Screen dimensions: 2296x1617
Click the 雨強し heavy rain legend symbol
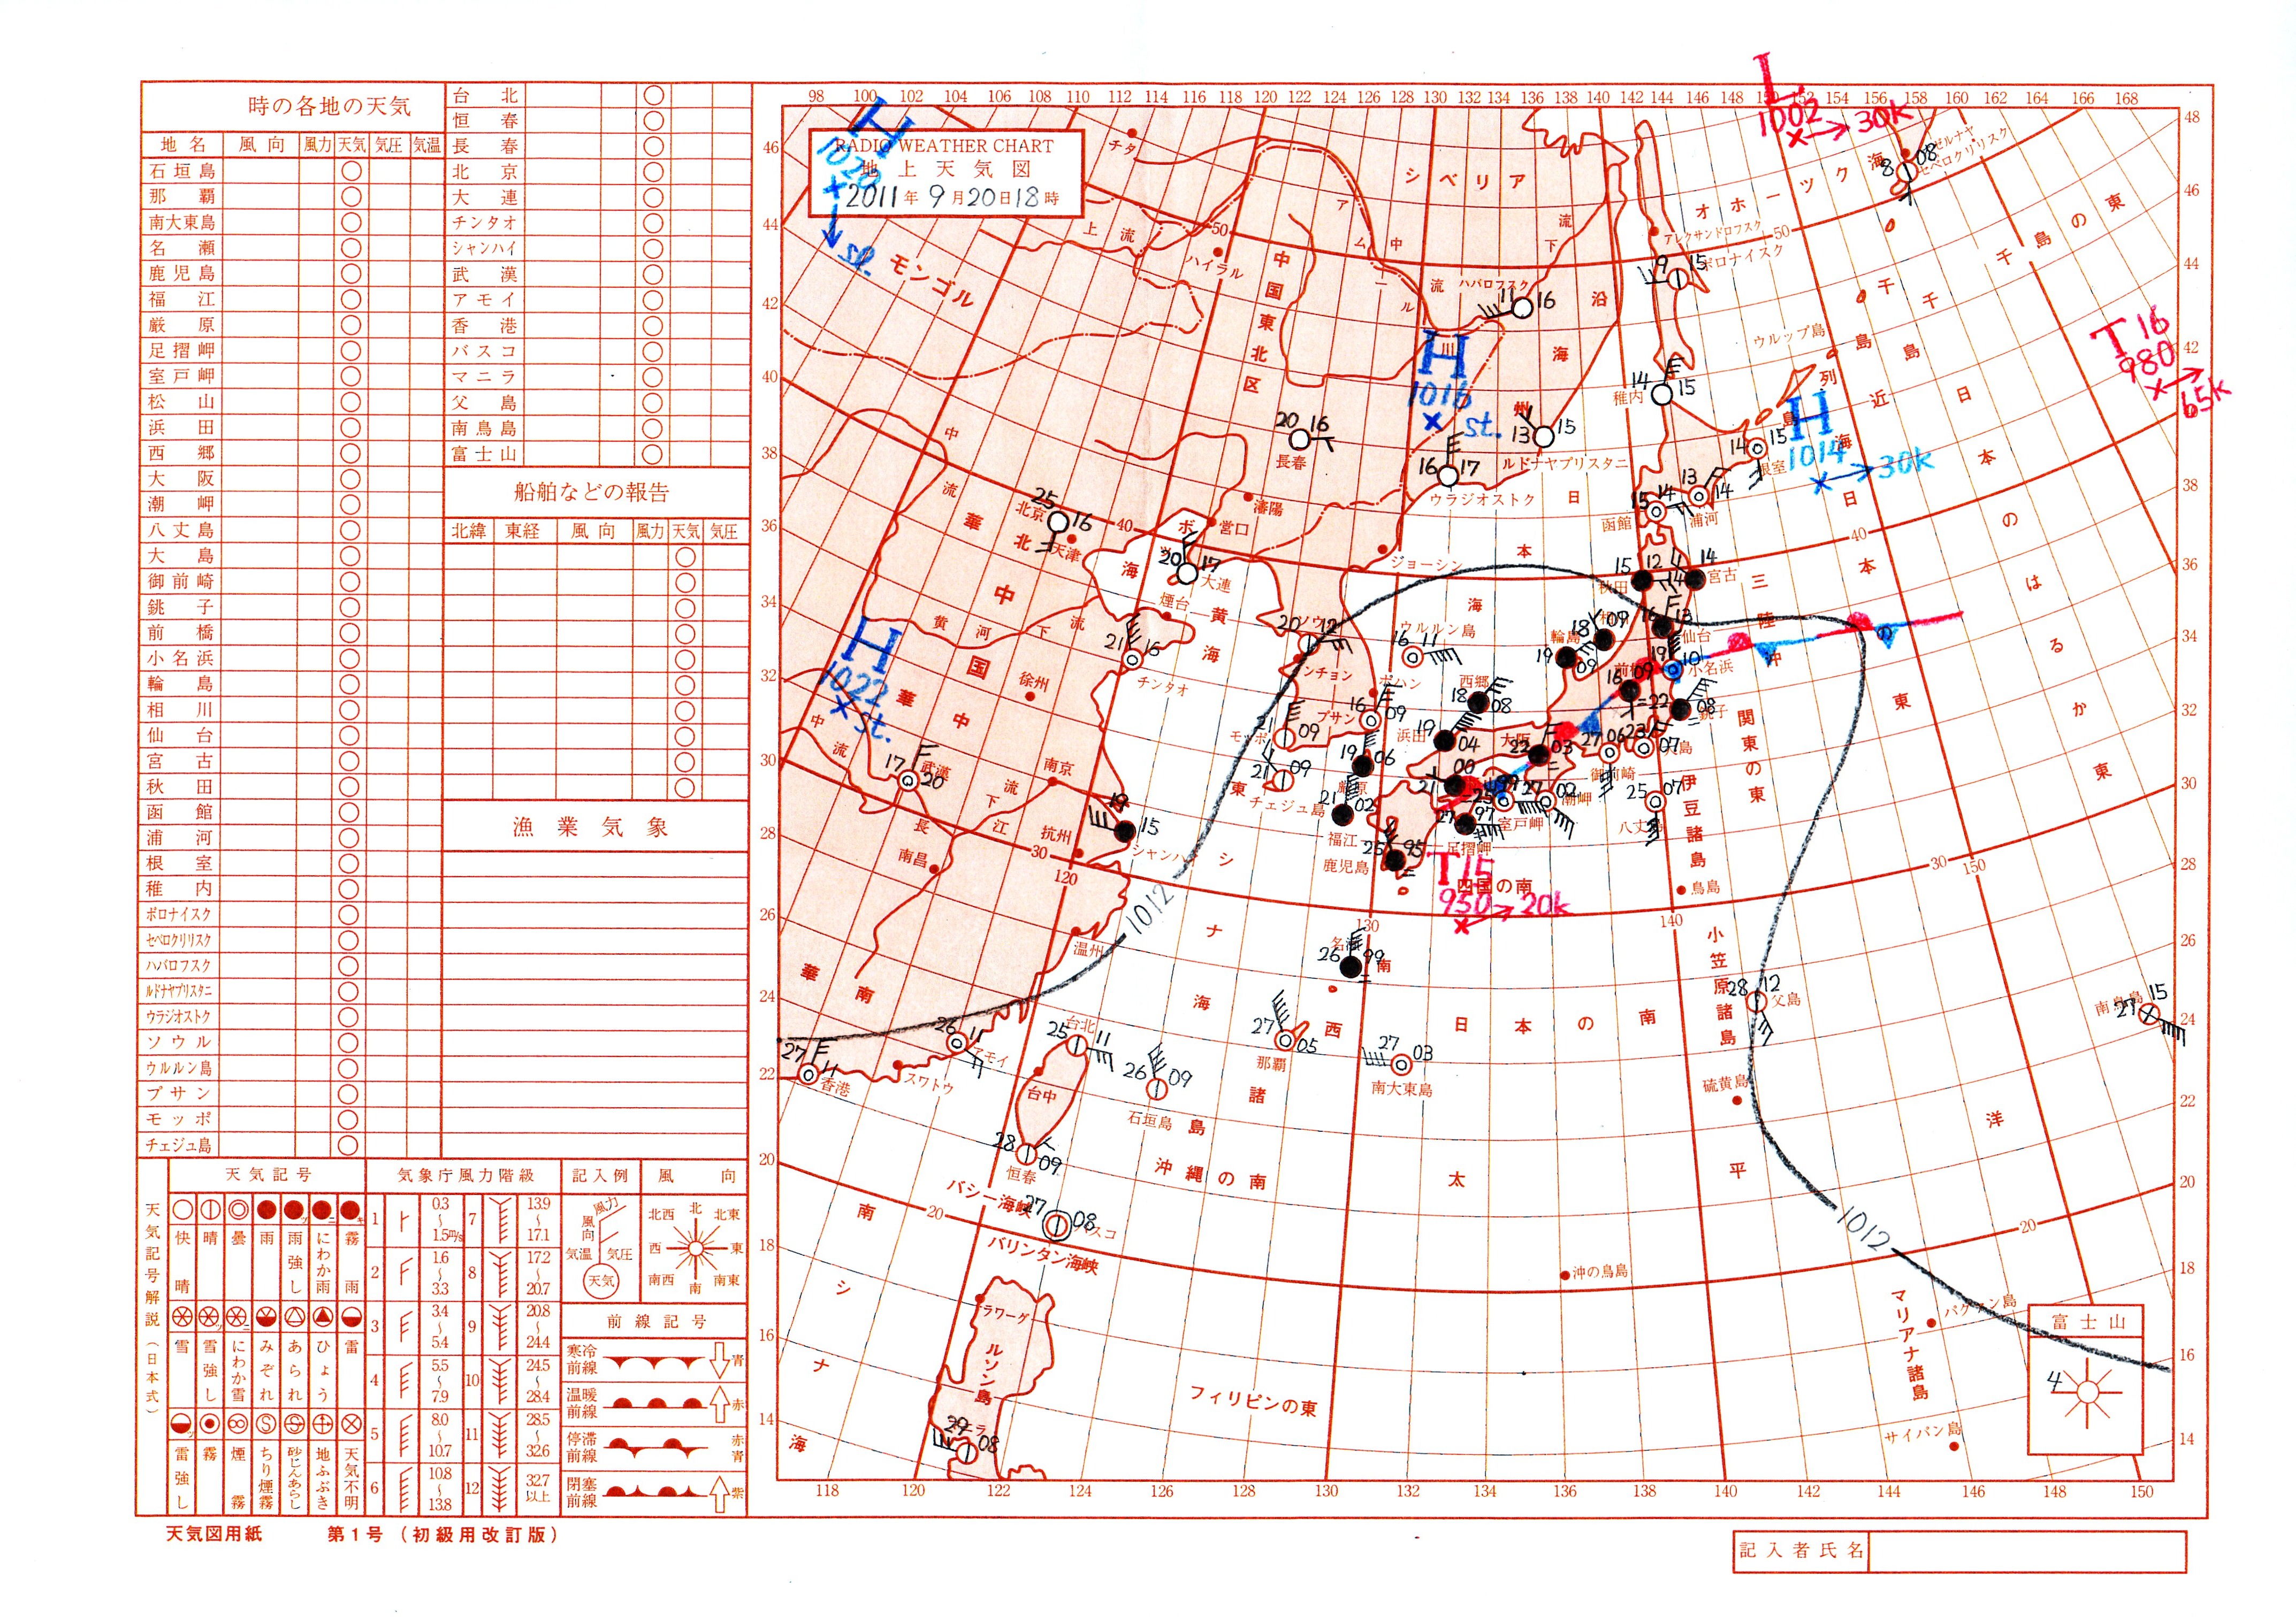pos(294,1210)
